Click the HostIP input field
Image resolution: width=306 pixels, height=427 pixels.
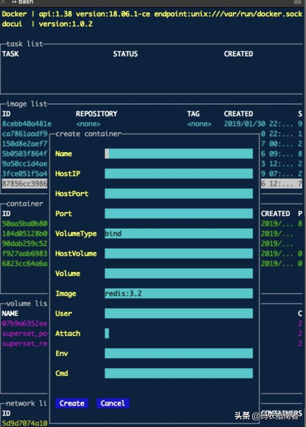pos(179,174)
